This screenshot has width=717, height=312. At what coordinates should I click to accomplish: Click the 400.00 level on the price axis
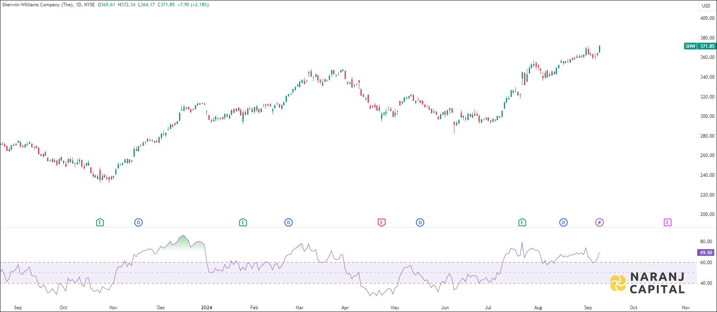(x=707, y=18)
